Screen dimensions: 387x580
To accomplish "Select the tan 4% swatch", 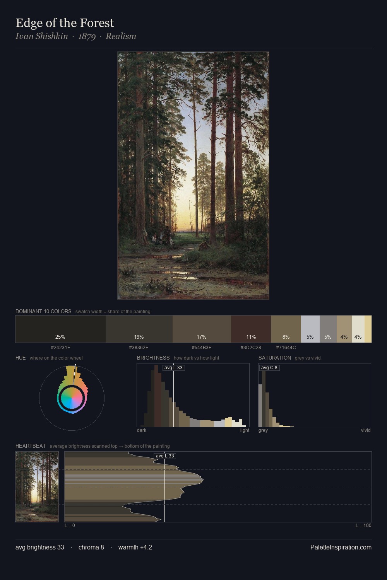I will [344, 329].
